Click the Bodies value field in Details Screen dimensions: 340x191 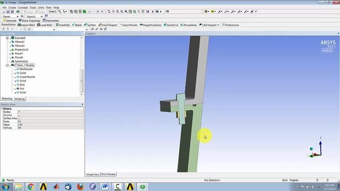(50, 112)
